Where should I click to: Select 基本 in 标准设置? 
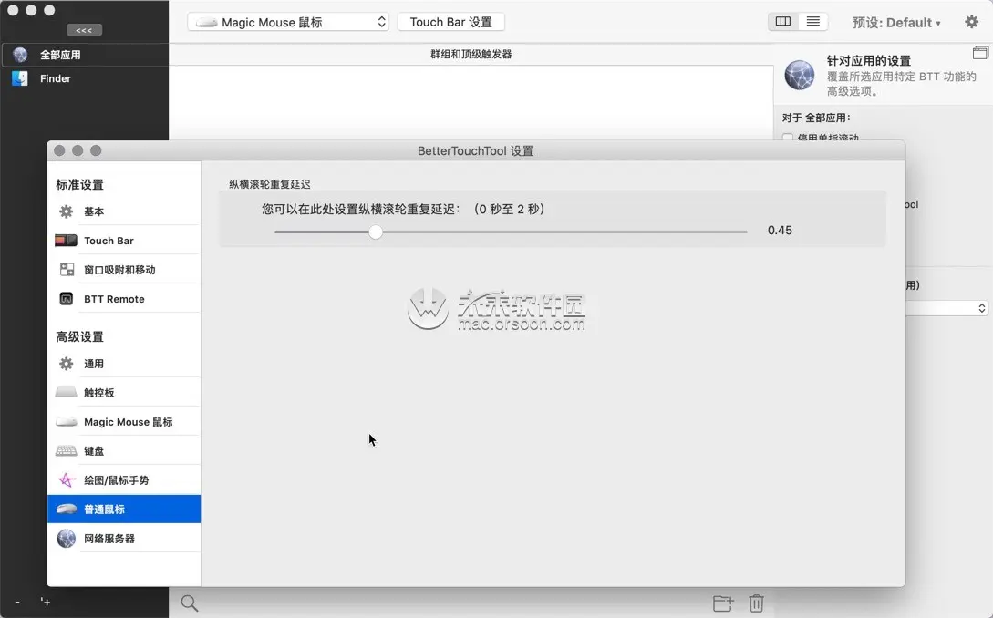pyautogui.click(x=124, y=211)
